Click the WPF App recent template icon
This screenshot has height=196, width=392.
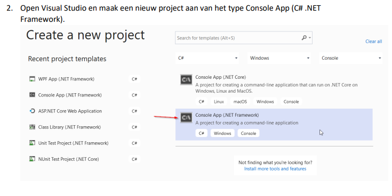[x=32, y=79]
